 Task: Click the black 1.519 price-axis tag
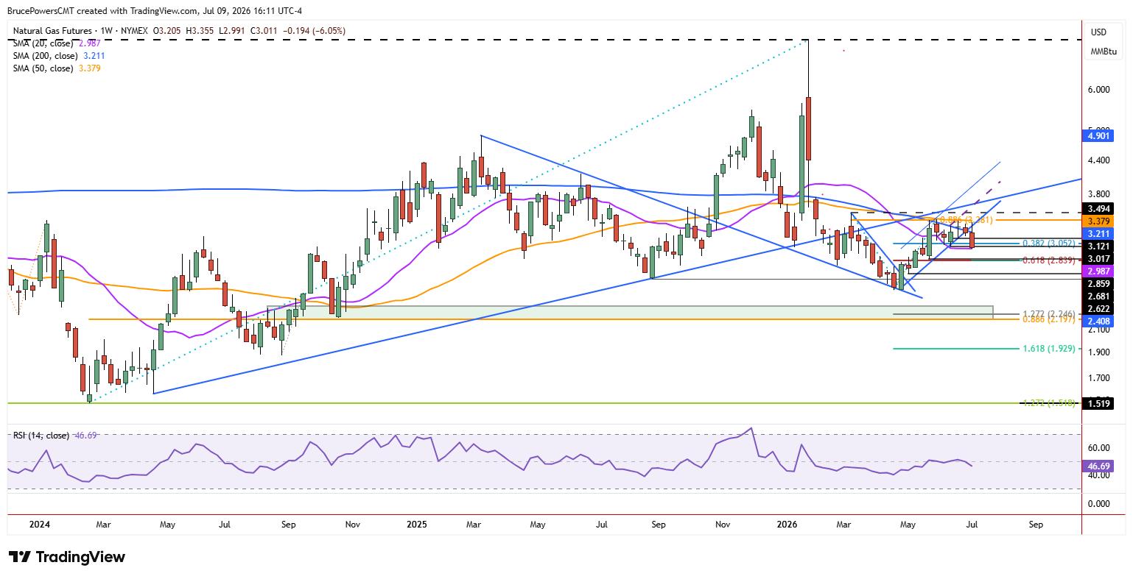click(1098, 403)
